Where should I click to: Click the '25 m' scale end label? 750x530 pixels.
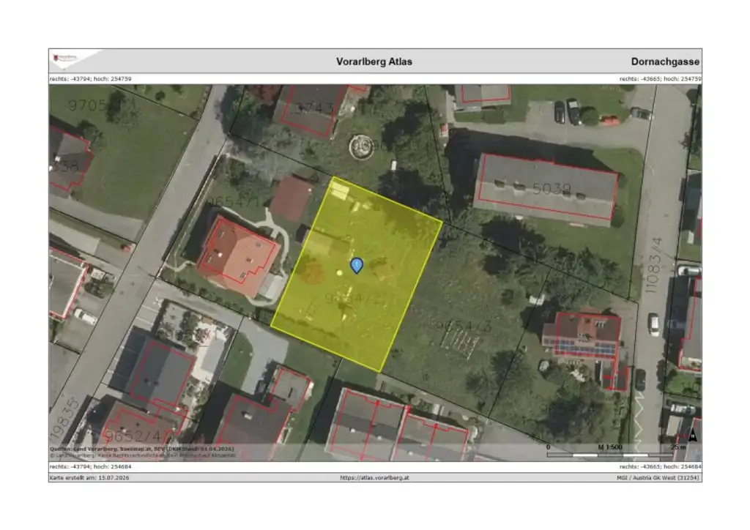pos(678,447)
